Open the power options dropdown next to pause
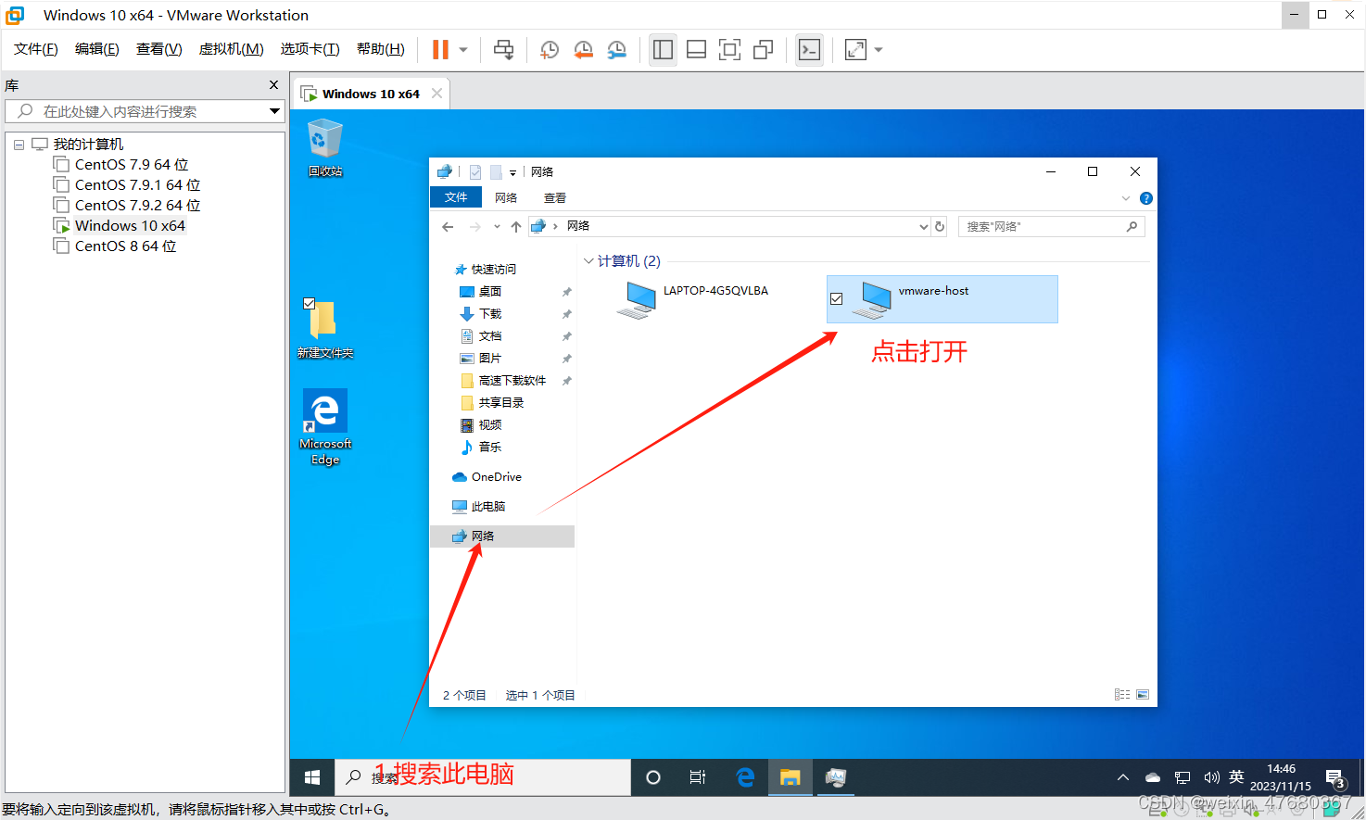 pyautogui.click(x=463, y=50)
